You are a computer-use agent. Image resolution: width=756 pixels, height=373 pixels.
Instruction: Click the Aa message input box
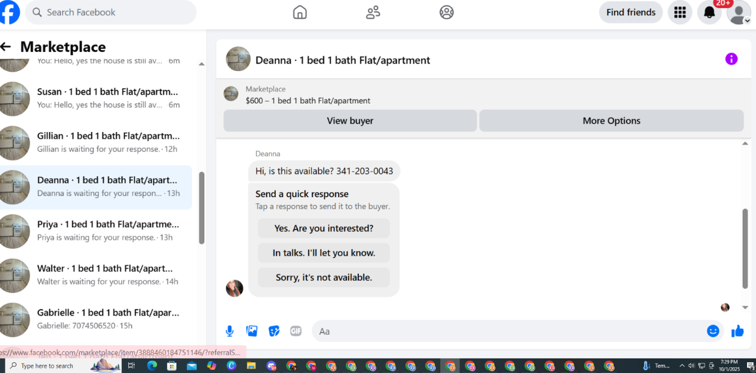click(509, 332)
